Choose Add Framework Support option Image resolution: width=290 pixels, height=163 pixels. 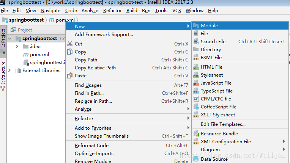(104, 34)
